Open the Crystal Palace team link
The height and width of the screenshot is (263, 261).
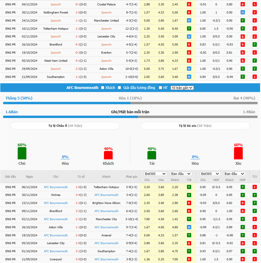click(x=106, y=4)
